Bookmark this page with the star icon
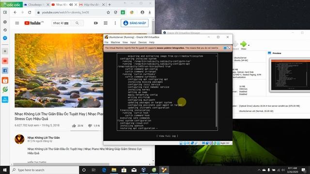This screenshot has height=174, width=310. (108, 12)
